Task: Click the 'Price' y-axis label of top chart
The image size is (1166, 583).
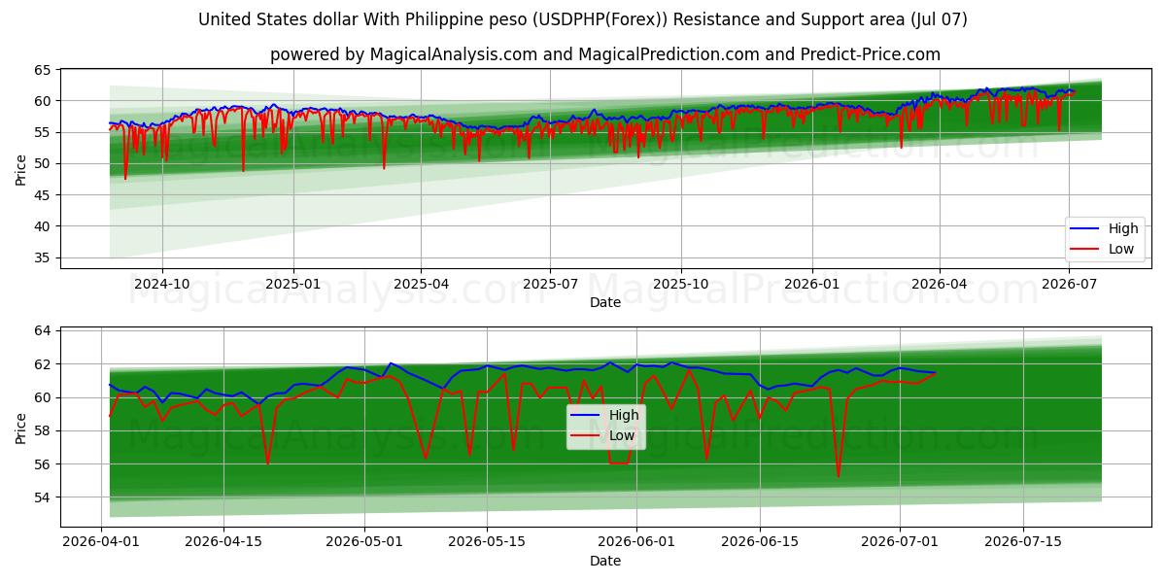Action: point(20,168)
